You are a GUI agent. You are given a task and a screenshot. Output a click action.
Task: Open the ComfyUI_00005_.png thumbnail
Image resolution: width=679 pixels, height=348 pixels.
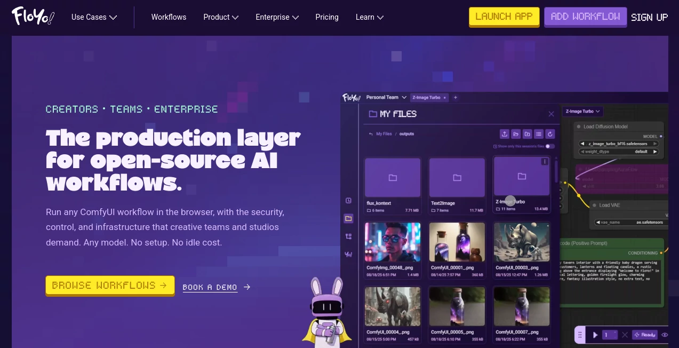tap(457, 306)
